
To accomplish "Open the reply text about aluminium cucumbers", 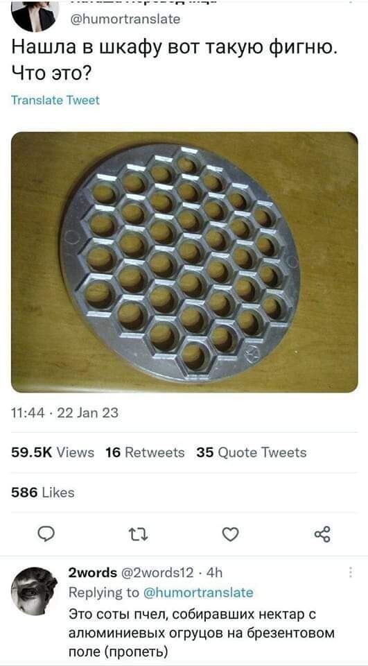I will pos(202,633).
